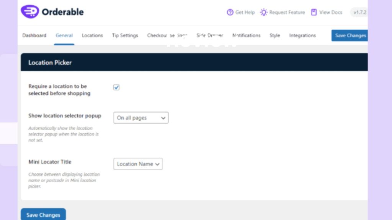Go to the Tip Settings tab
Image resolution: width=392 pixels, height=220 pixels.
pos(125,36)
